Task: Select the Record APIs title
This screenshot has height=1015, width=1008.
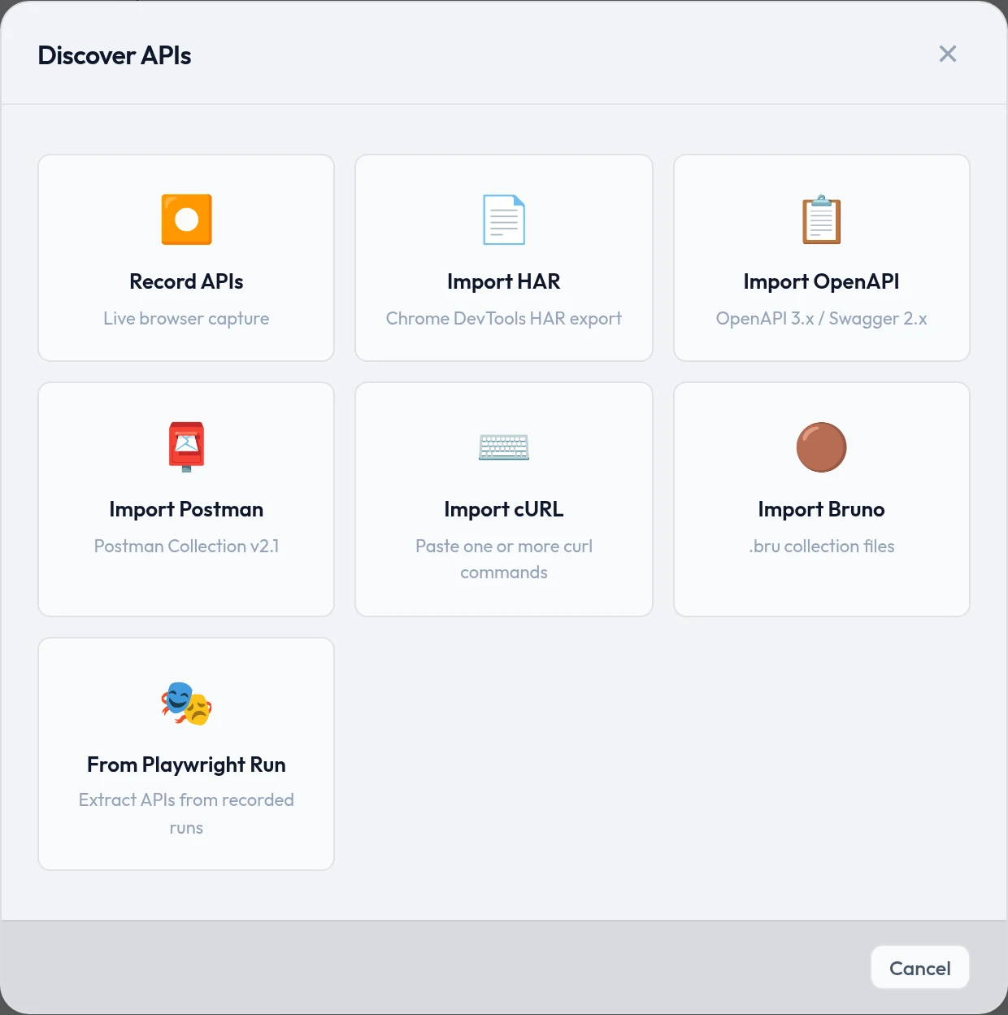Action: pos(186,281)
